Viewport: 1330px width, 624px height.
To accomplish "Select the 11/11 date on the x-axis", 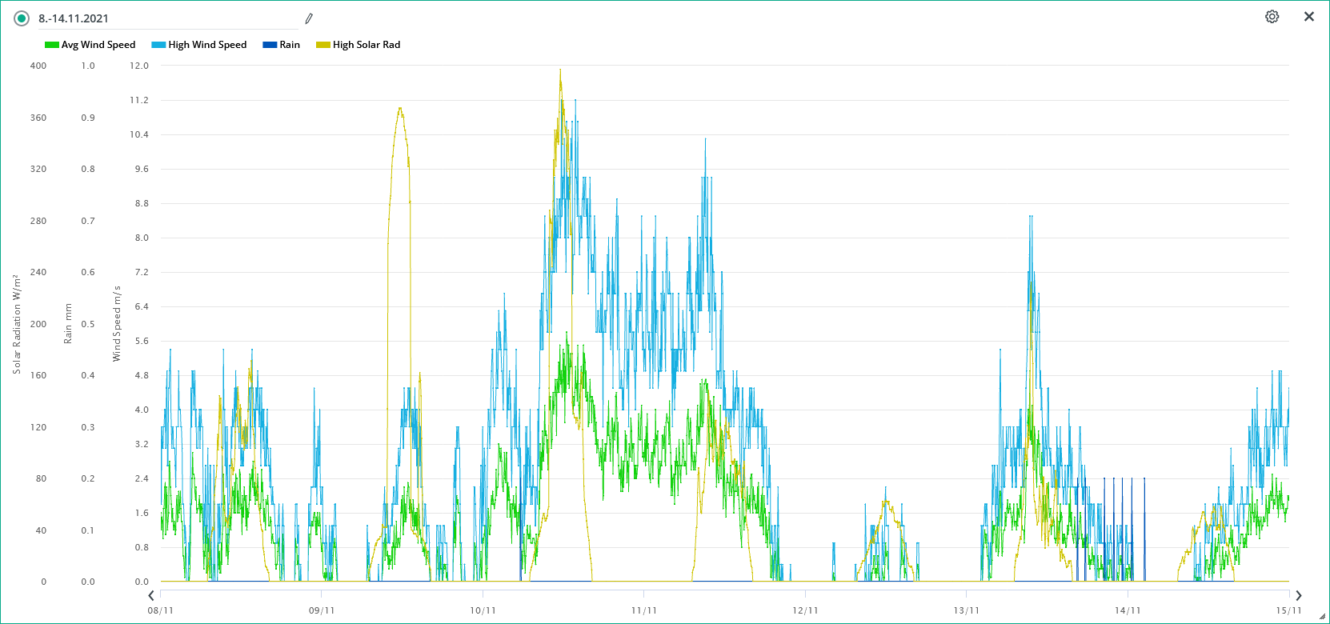I will 644,610.
